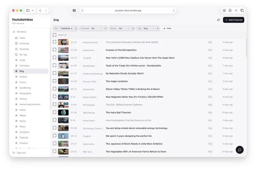Select the Code tag in sidebar
The image size is (256, 169).
point(22,60)
